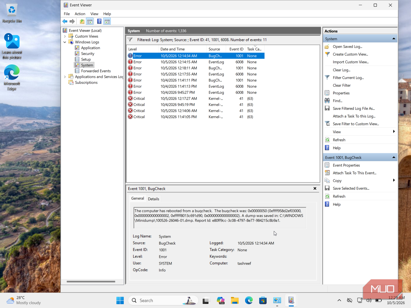The height and width of the screenshot is (308, 411).
Task: Click Filter Current Log action
Action: point(348,78)
